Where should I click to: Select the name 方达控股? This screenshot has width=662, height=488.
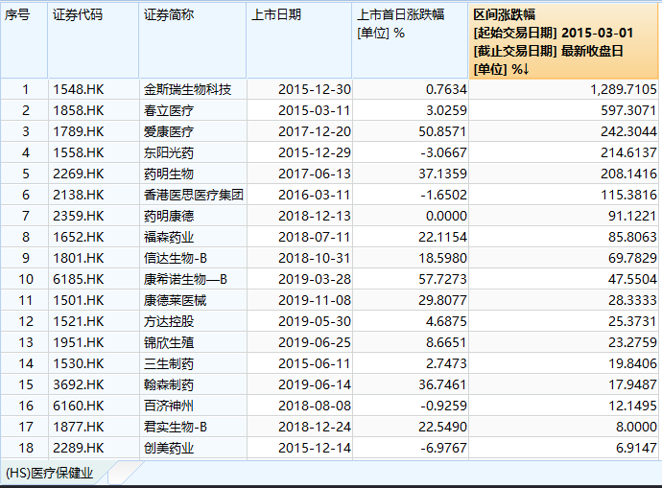pos(169,321)
